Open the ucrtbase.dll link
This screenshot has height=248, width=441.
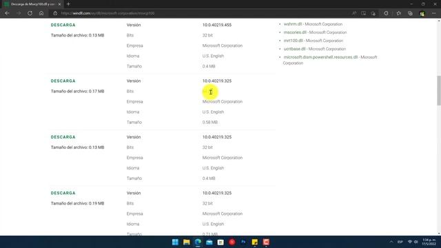click(x=294, y=49)
